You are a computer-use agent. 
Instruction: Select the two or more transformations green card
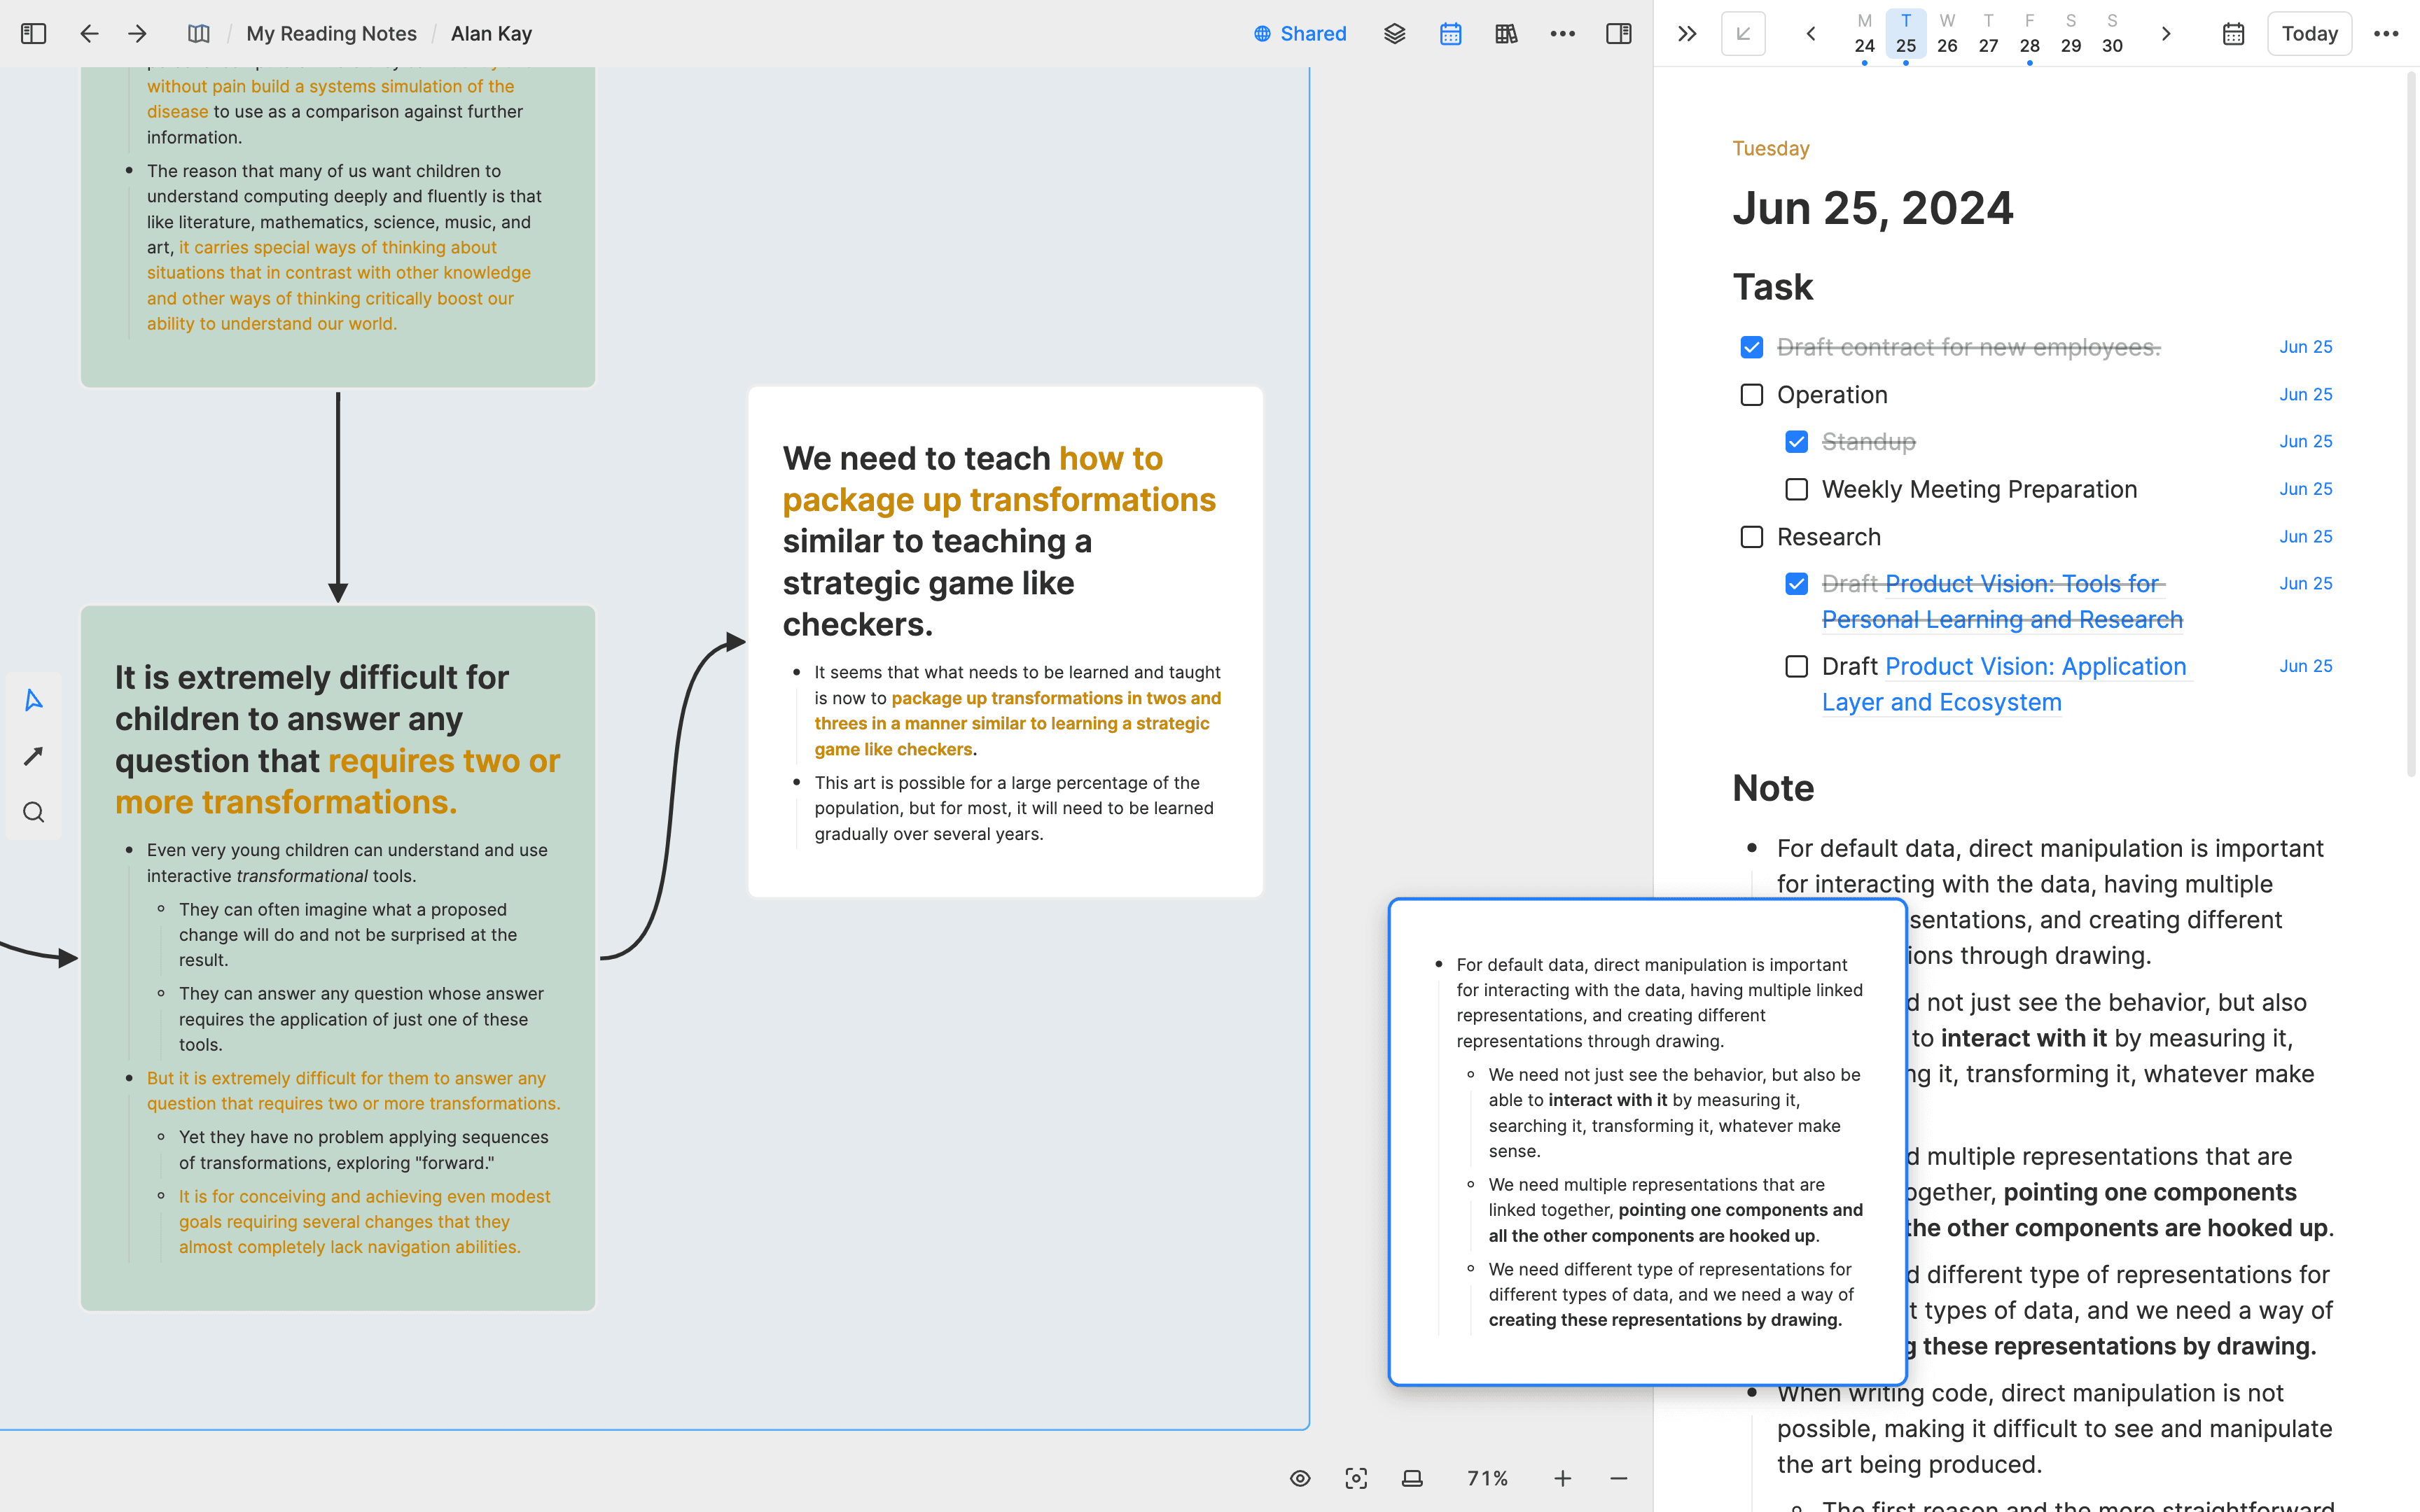pyautogui.click(x=338, y=958)
